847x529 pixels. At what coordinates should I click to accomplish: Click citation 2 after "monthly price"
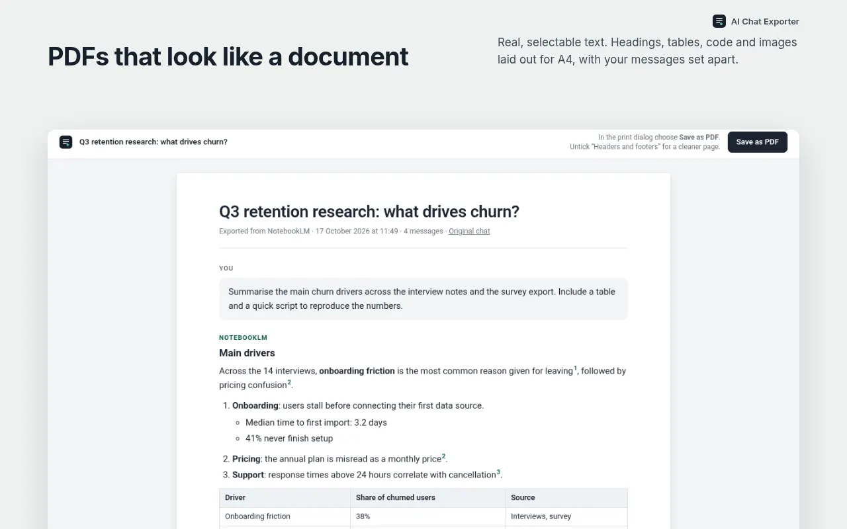pyautogui.click(x=444, y=456)
